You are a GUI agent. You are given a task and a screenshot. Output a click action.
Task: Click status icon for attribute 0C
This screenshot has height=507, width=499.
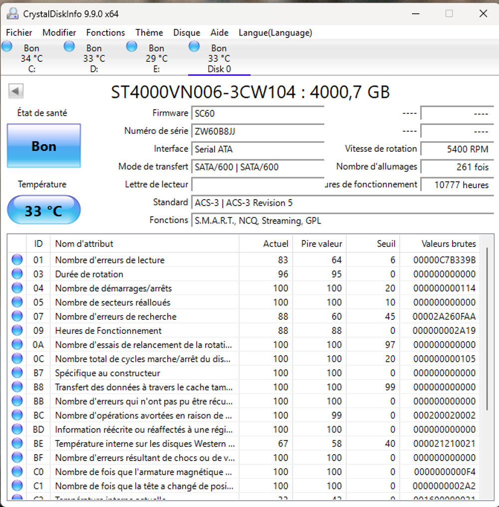(x=17, y=359)
